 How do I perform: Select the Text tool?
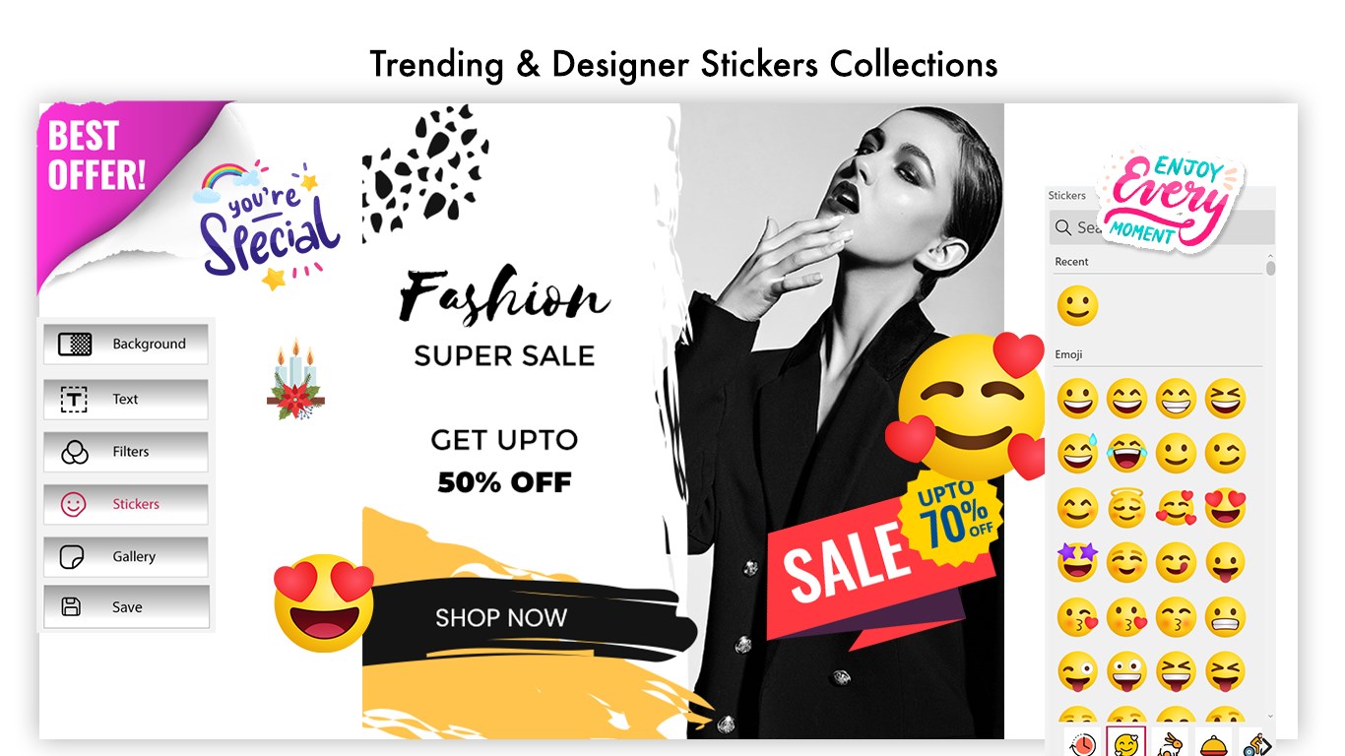click(x=125, y=399)
